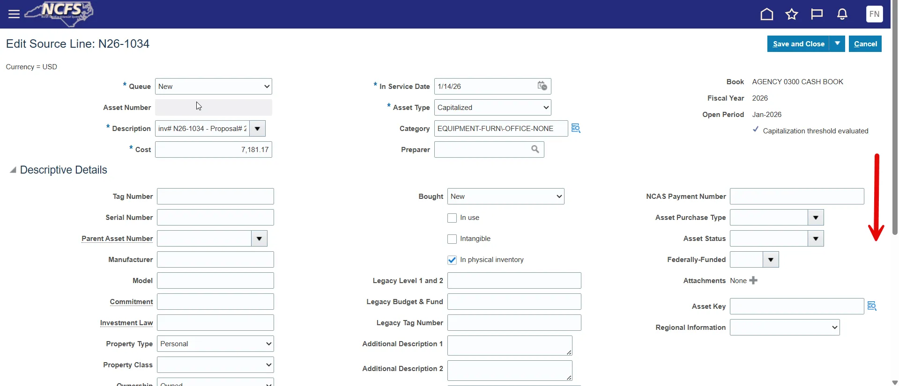Open the hamburger navigation menu
The height and width of the screenshot is (386, 899).
[14, 14]
